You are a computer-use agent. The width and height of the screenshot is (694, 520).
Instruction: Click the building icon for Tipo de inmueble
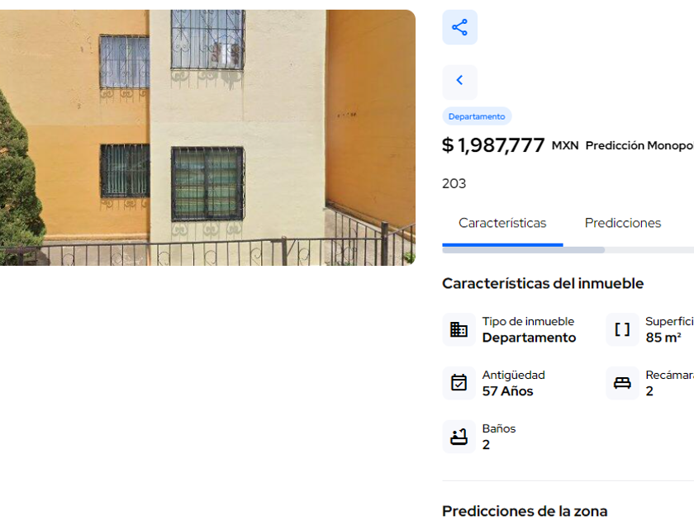coord(459,329)
